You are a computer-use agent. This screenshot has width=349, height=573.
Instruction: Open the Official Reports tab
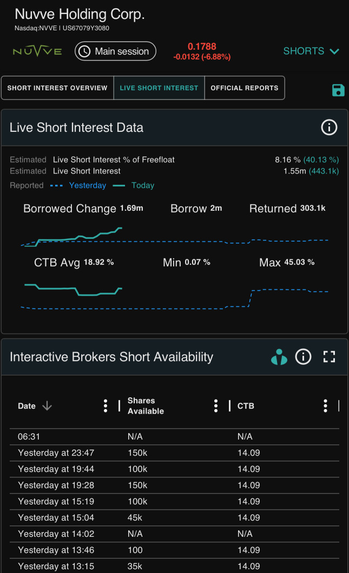[245, 88]
